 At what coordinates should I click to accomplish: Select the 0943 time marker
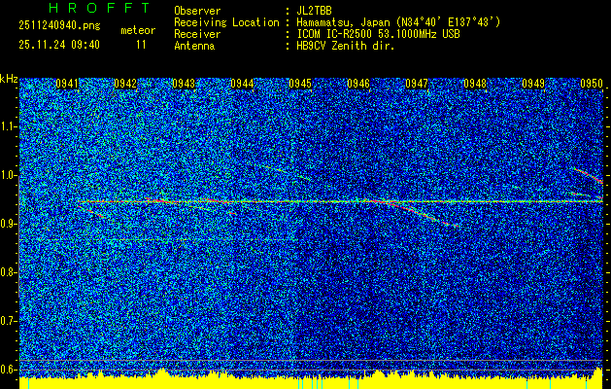pyautogui.click(x=184, y=85)
